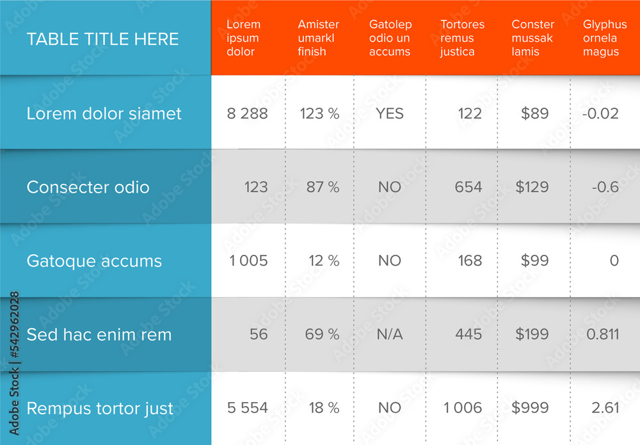Select the Conster mussak lamis header
The width and height of the screenshot is (640, 445).
[532, 38]
